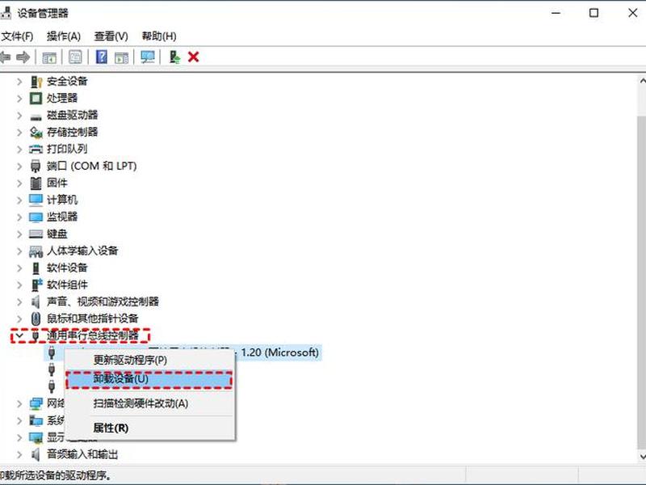Collapse the 通用串行总线控制器 node
The height and width of the screenshot is (485, 646).
19,335
